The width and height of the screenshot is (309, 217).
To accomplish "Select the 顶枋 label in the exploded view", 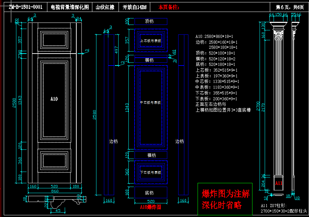I will click(149, 21).
